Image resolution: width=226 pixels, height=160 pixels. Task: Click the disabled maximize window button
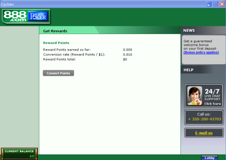216,4
